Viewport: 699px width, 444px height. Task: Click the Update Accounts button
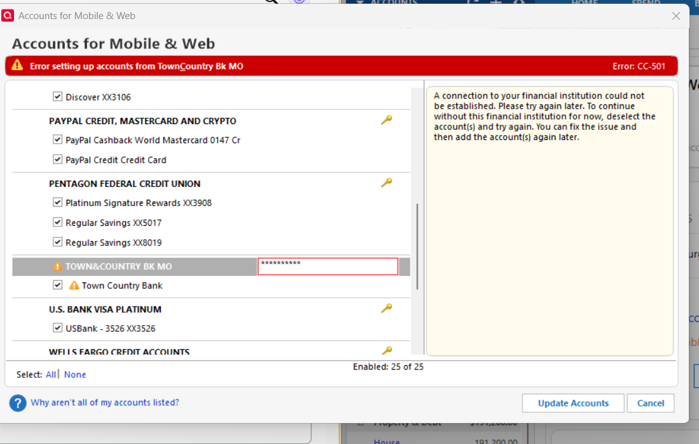coord(573,403)
